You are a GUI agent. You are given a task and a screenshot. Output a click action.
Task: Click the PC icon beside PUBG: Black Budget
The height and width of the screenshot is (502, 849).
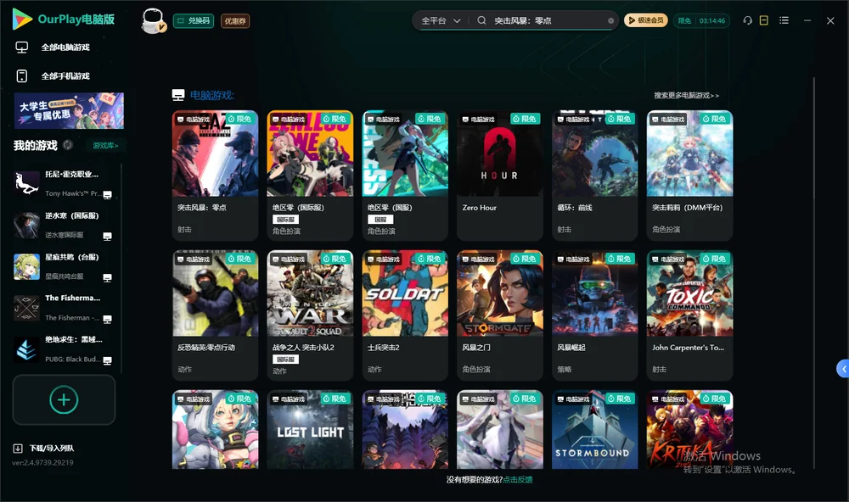(x=107, y=361)
